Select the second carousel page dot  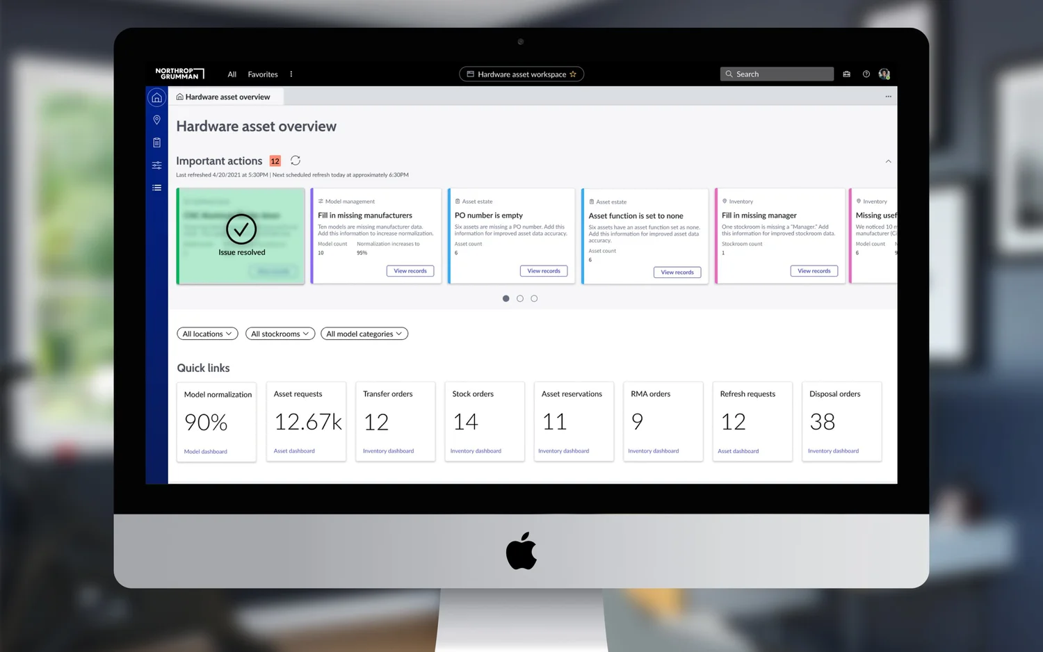point(520,299)
